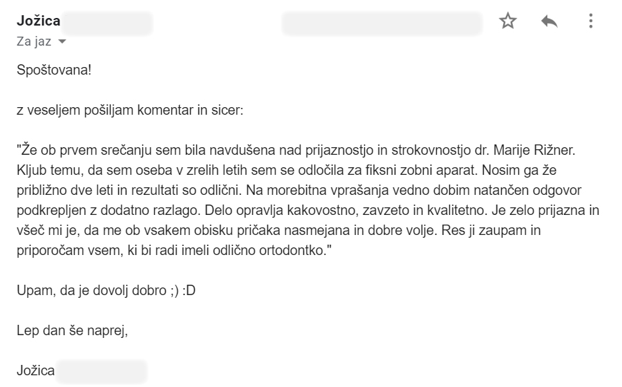Click the line z veseljem pošiljam komentar

[130, 111]
